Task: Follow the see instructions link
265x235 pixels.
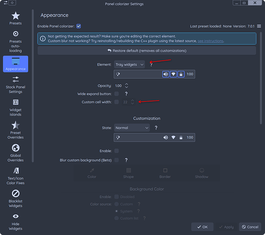Action: coord(211,41)
